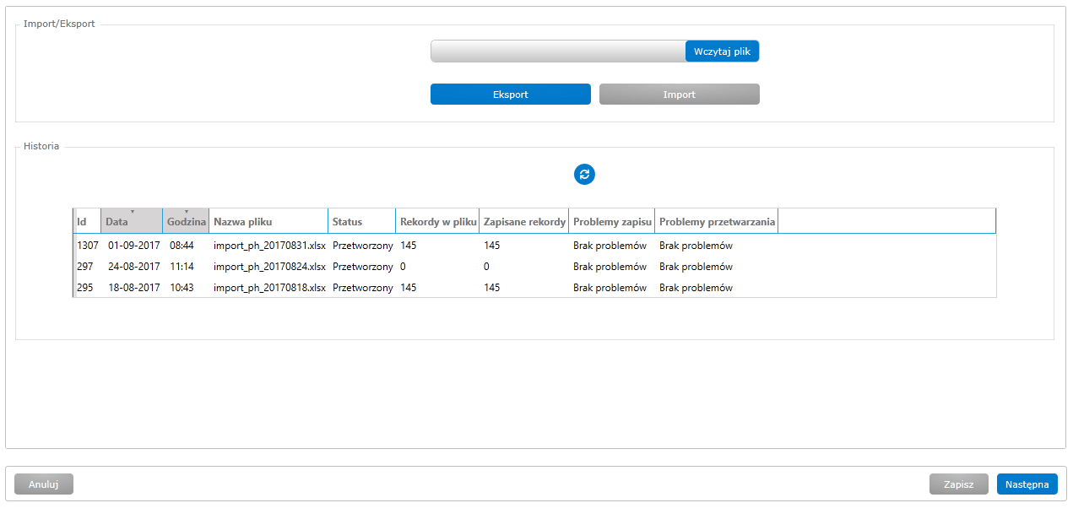Click the Problemy przetwarzania column header

click(x=716, y=221)
